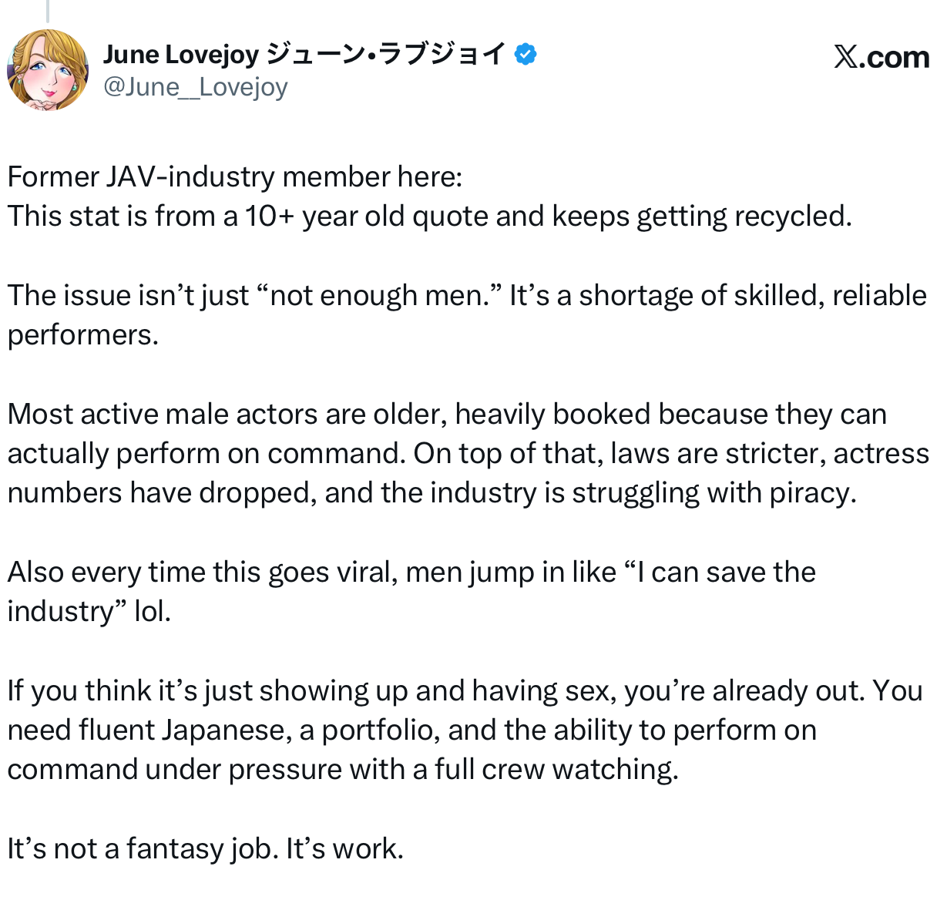Click the @June__Lovejoy handle
Viewport: 947px width, 900px height.
pyautogui.click(x=195, y=87)
